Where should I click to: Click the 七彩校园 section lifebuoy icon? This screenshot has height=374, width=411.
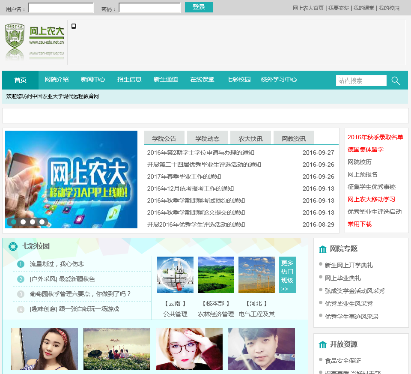[13, 246]
